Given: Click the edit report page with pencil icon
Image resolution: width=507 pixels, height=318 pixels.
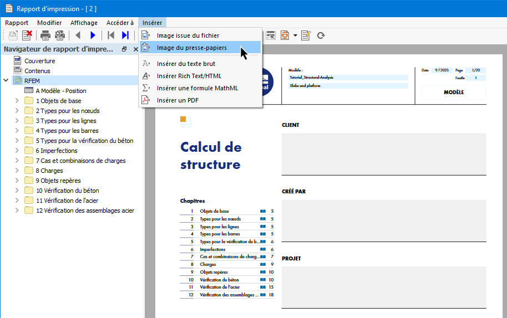Looking at the screenshot, I should pos(306,35).
